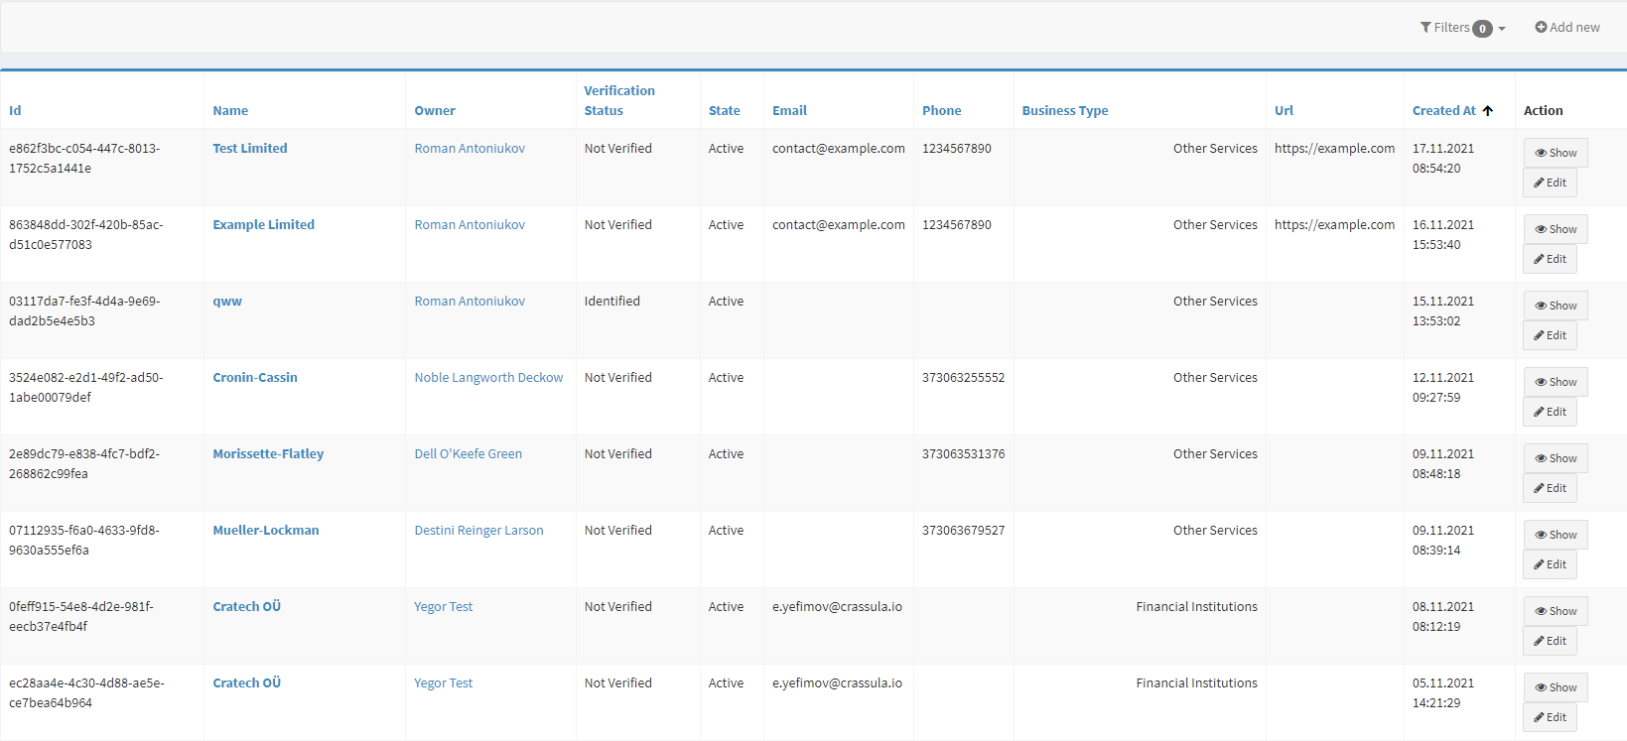The height and width of the screenshot is (741, 1627).
Task: Show Cratech OÜ created on 05.11.2021
Action: point(1555,687)
